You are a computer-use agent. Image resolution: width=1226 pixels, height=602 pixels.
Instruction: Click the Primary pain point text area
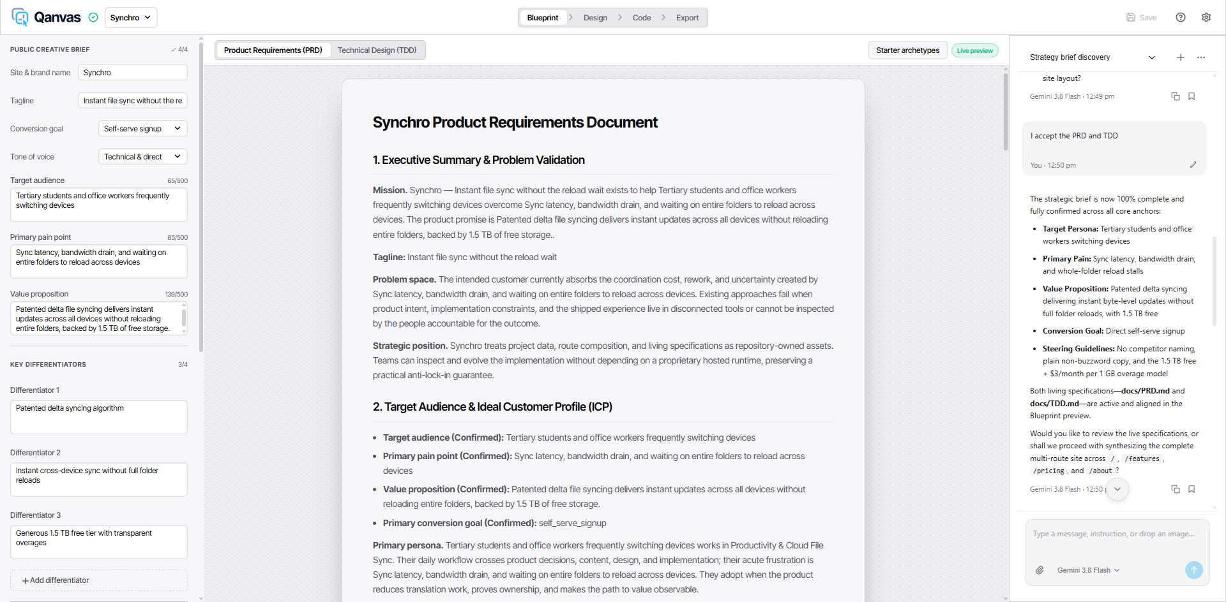click(99, 261)
